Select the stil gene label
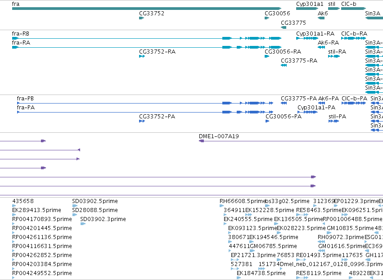 (332, 4)
